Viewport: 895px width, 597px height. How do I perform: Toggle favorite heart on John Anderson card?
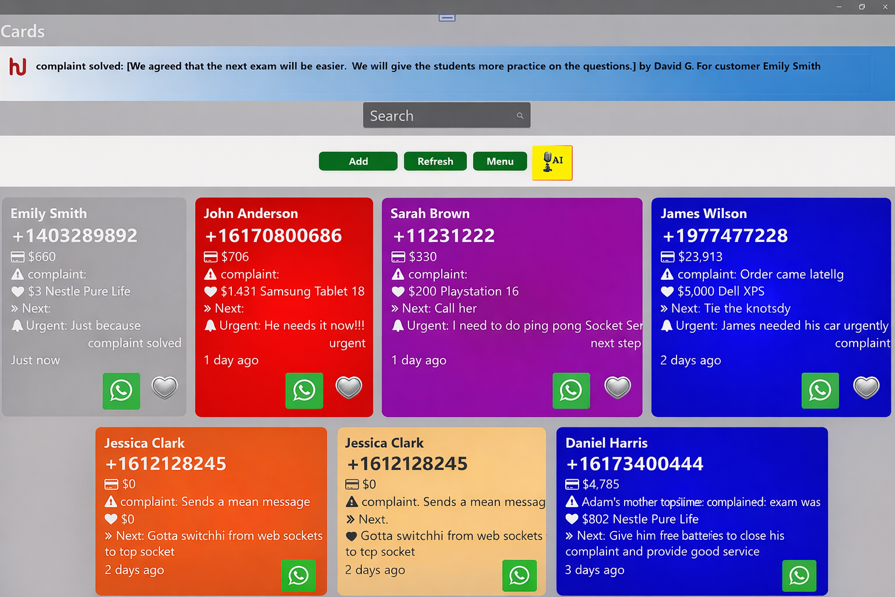[x=348, y=387]
